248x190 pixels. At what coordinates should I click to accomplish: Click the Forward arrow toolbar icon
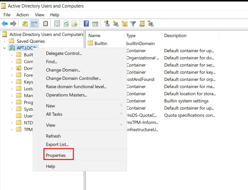pyautogui.click(x=13, y=24)
